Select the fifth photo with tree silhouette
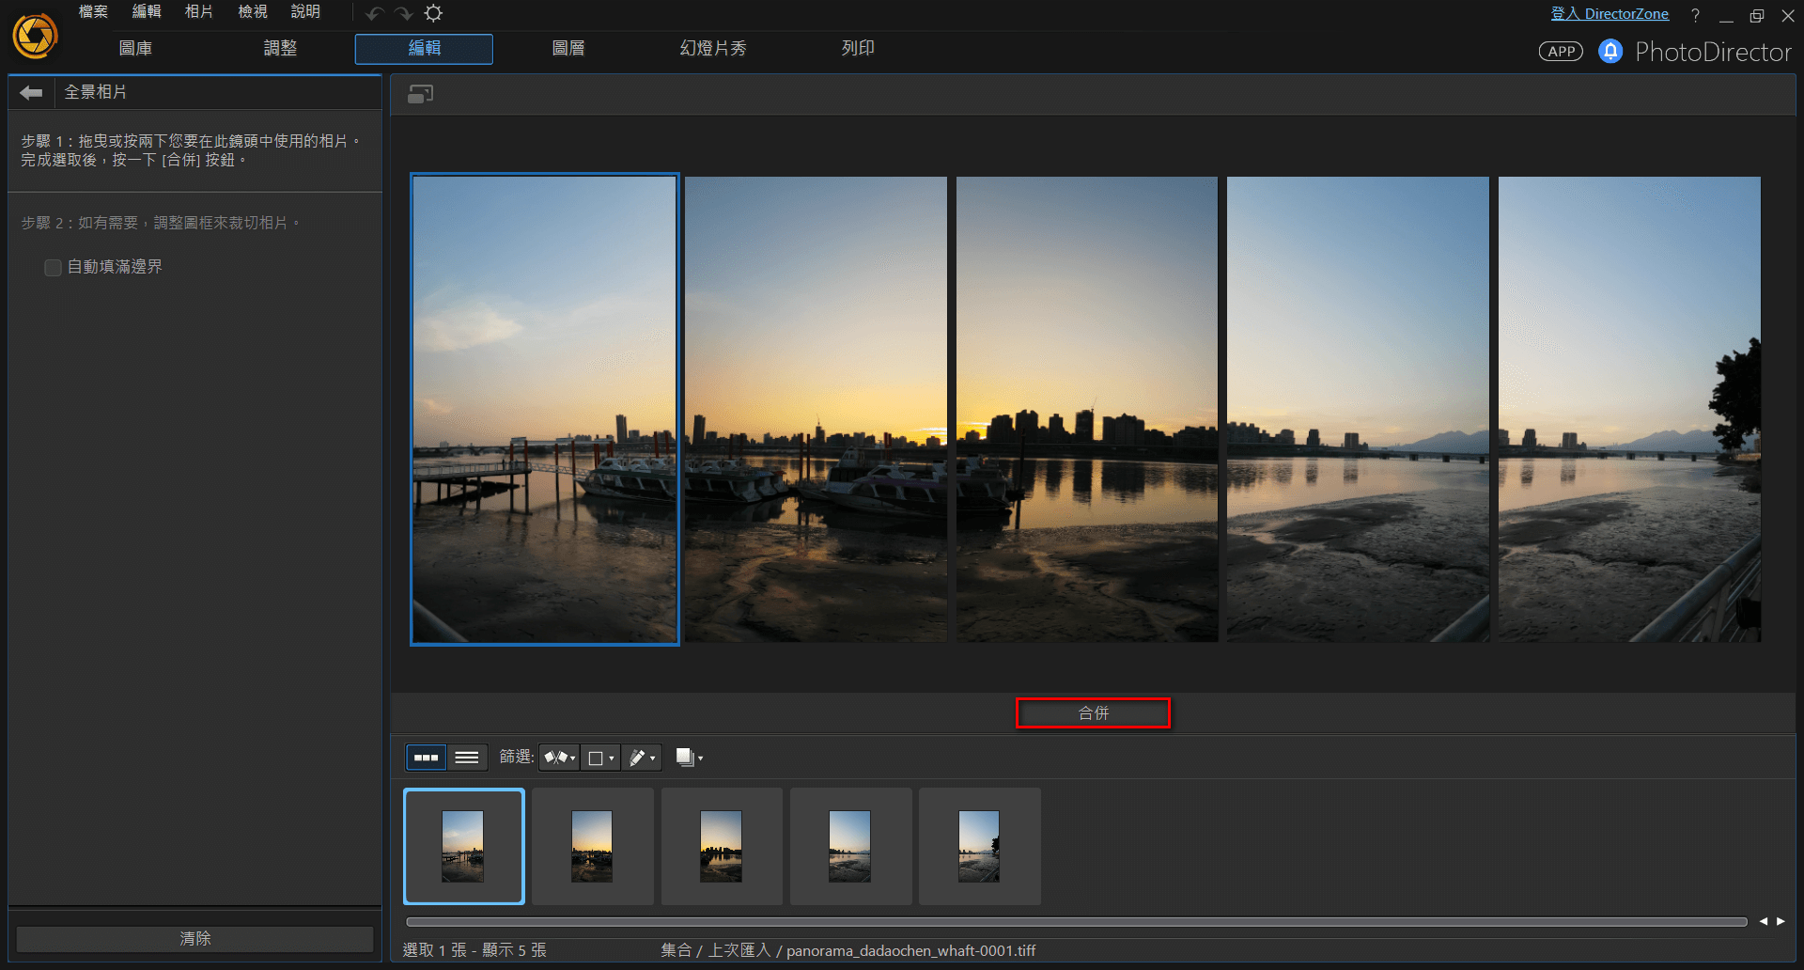1804x970 pixels. click(x=1629, y=410)
